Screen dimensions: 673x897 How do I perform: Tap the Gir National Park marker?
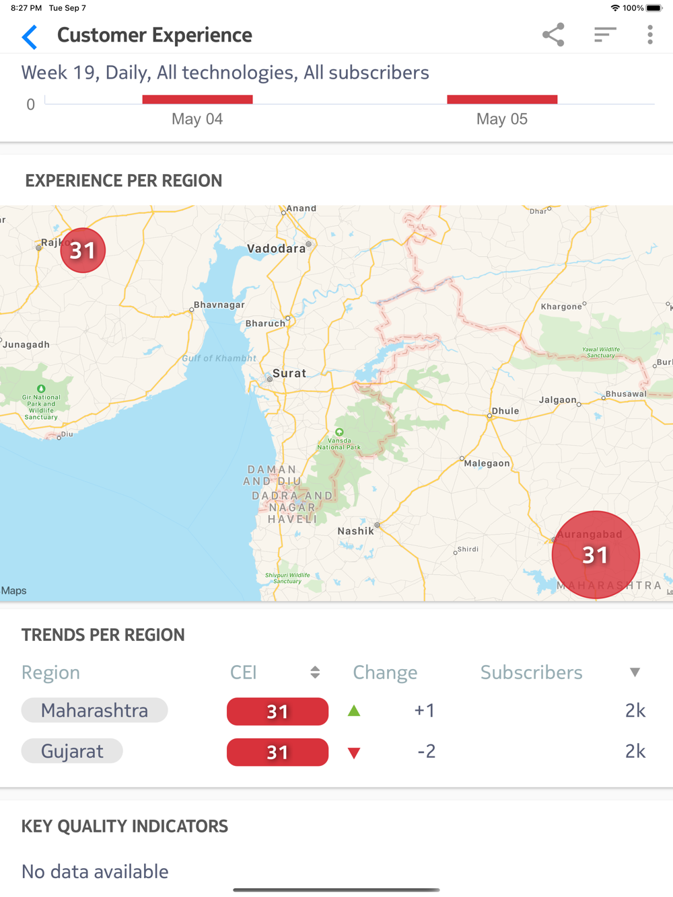tap(41, 389)
